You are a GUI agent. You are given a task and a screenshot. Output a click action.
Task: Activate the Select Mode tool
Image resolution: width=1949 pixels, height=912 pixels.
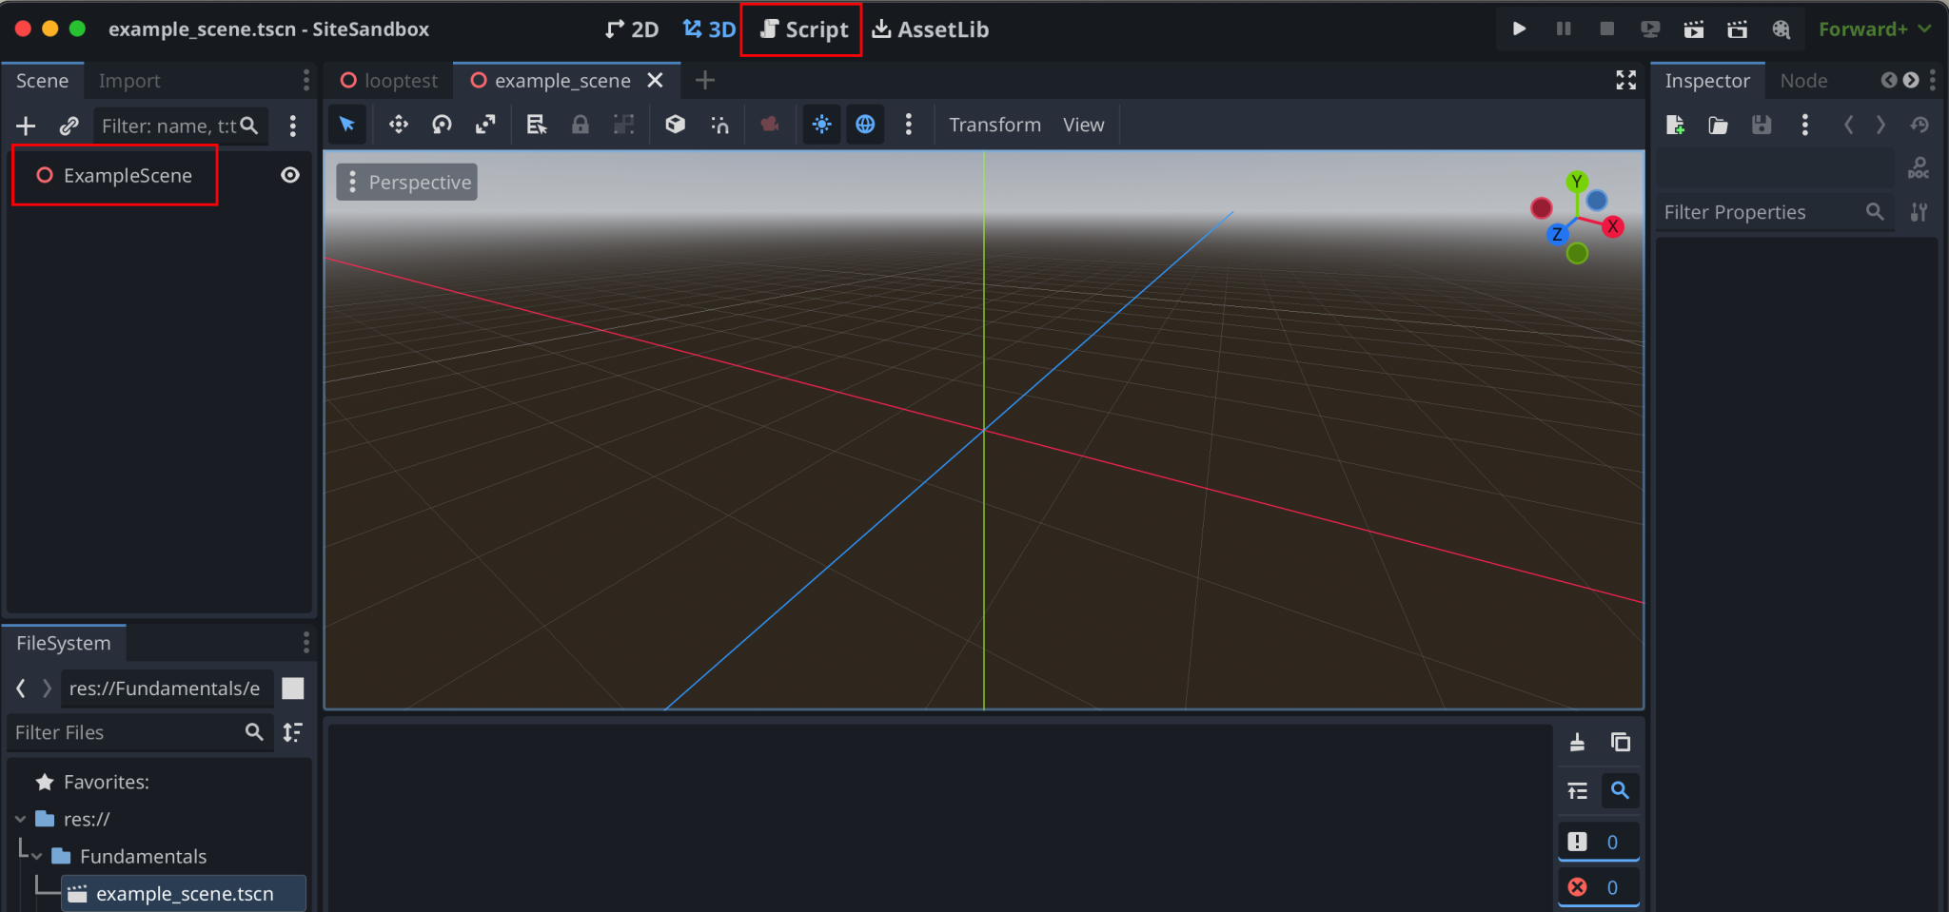(x=346, y=125)
